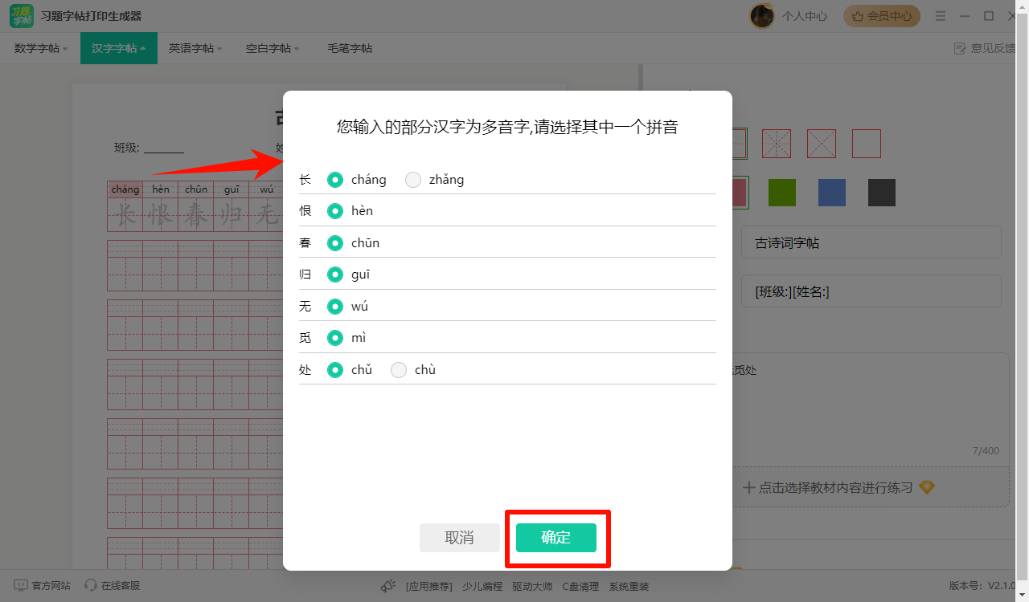Click 确定 to confirm pinyin selection

(x=556, y=538)
